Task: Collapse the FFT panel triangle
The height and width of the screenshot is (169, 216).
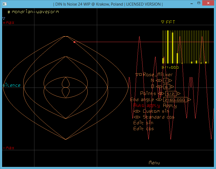Action: point(163,22)
